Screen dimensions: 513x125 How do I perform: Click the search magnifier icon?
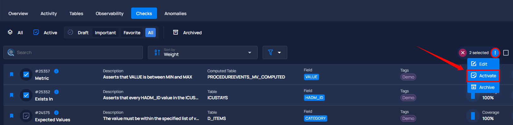(x=11, y=52)
